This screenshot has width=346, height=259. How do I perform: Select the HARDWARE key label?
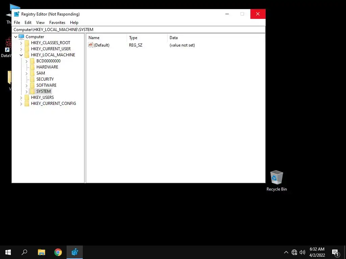[x=47, y=67]
